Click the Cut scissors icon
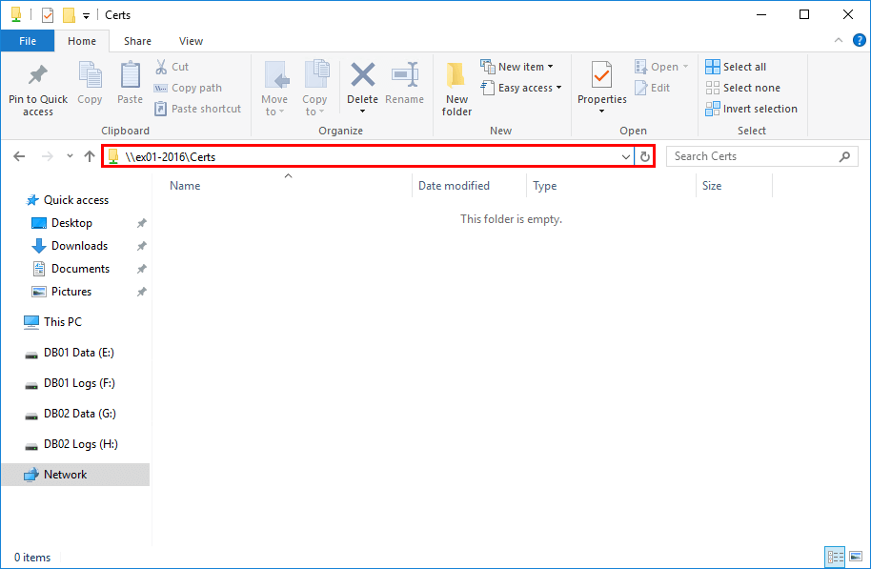Image resolution: width=871 pixels, height=569 pixels. (161, 67)
